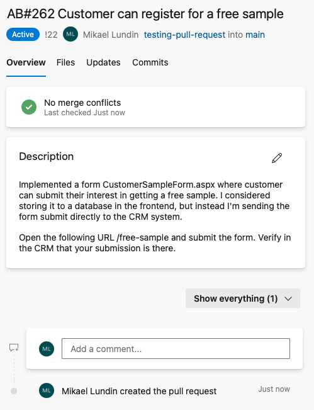The width and height of the screenshot is (314, 410).
Task: Click the Implemented a form description paragraph
Action: point(154,200)
